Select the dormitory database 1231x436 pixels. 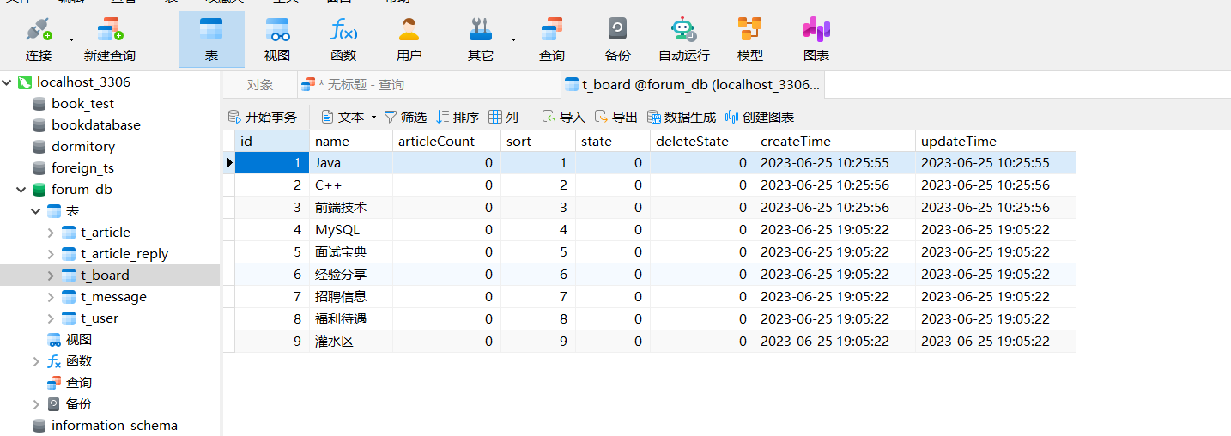point(82,147)
